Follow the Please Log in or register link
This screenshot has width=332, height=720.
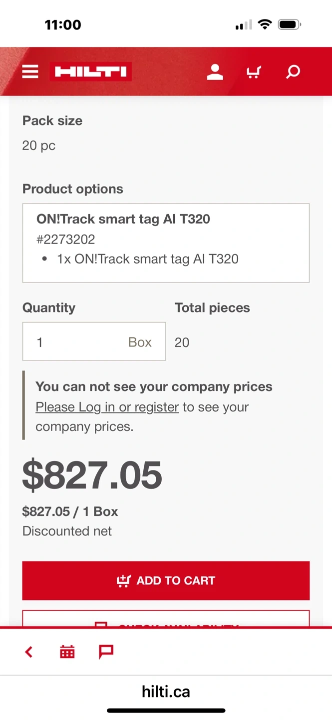click(x=107, y=407)
